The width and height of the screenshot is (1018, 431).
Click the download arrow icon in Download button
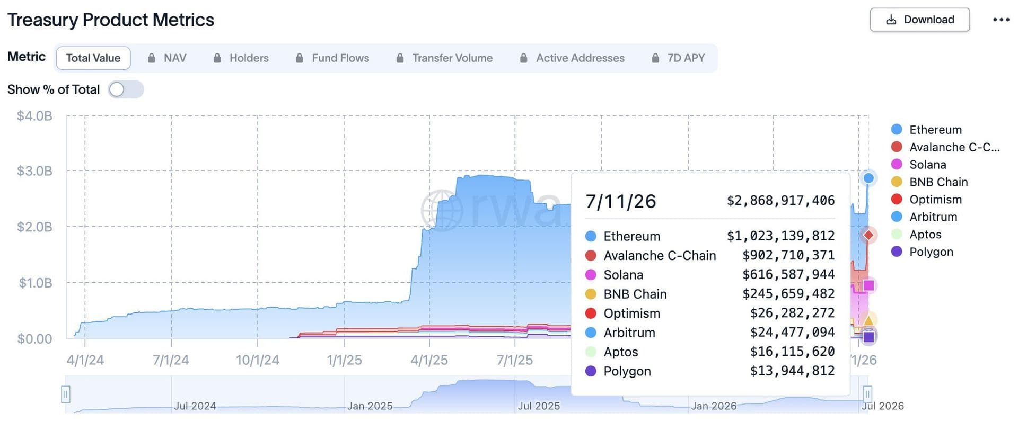(891, 20)
